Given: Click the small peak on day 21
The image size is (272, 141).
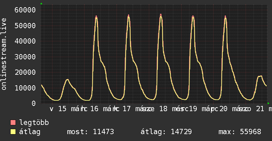Looking at the screenshot, I should pyautogui.click(x=260, y=76).
